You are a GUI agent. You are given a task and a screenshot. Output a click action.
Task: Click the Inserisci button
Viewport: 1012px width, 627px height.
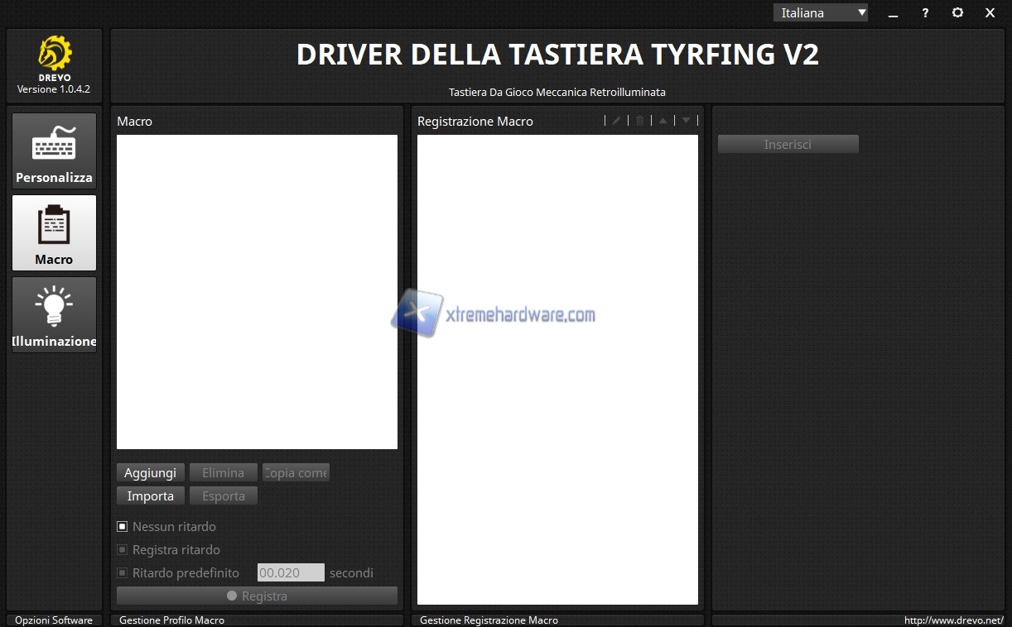(788, 144)
